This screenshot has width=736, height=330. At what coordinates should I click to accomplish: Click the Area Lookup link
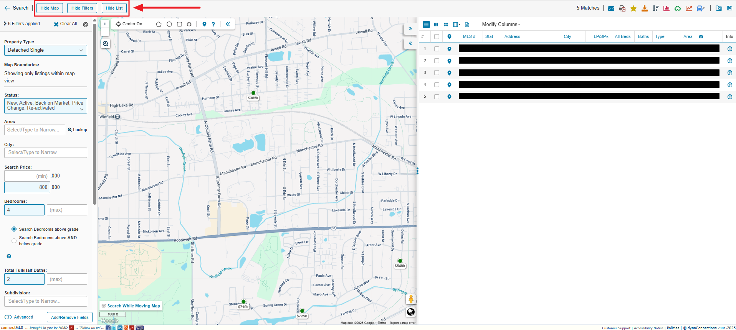click(78, 130)
